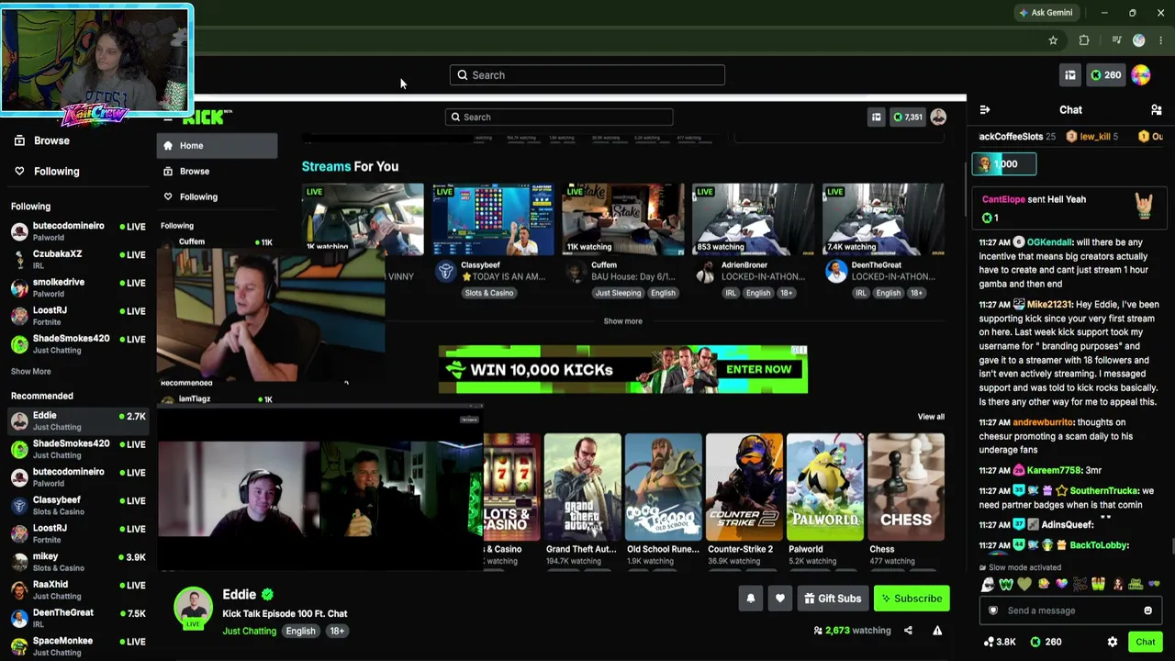Focus the embedded Kick search field
The height and width of the screenshot is (661, 1175).
[x=559, y=118]
